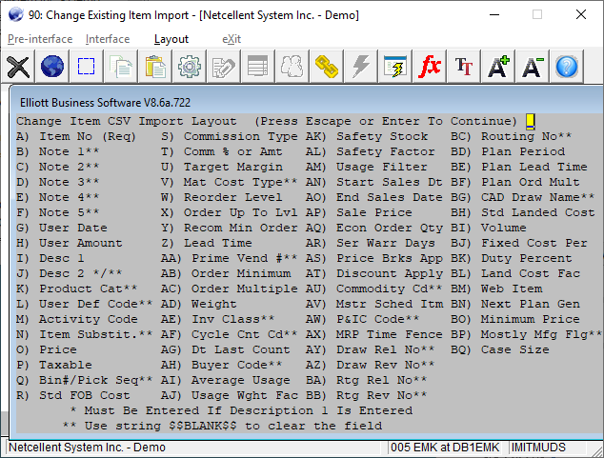Viewport: 604px width, 458px height.
Task: Open the blue question mark help icon
Action: coord(566,67)
